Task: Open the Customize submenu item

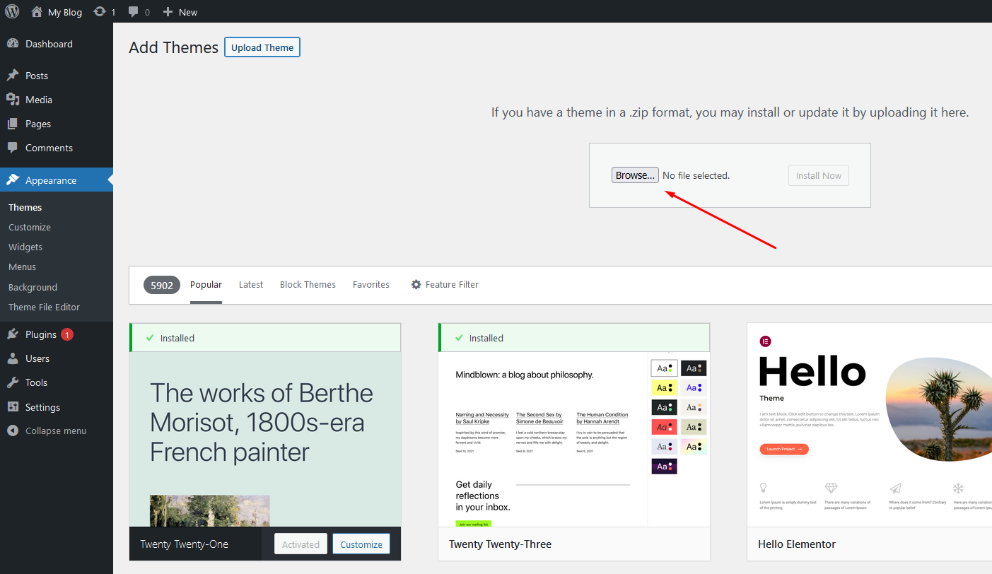Action: coord(30,227)
